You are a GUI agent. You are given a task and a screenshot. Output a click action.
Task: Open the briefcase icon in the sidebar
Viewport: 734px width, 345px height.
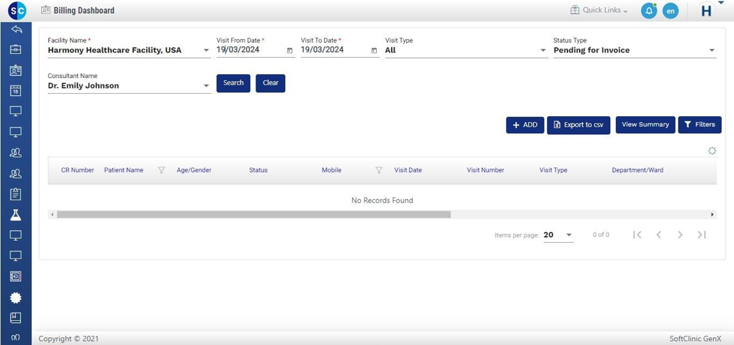coord(16,49)
